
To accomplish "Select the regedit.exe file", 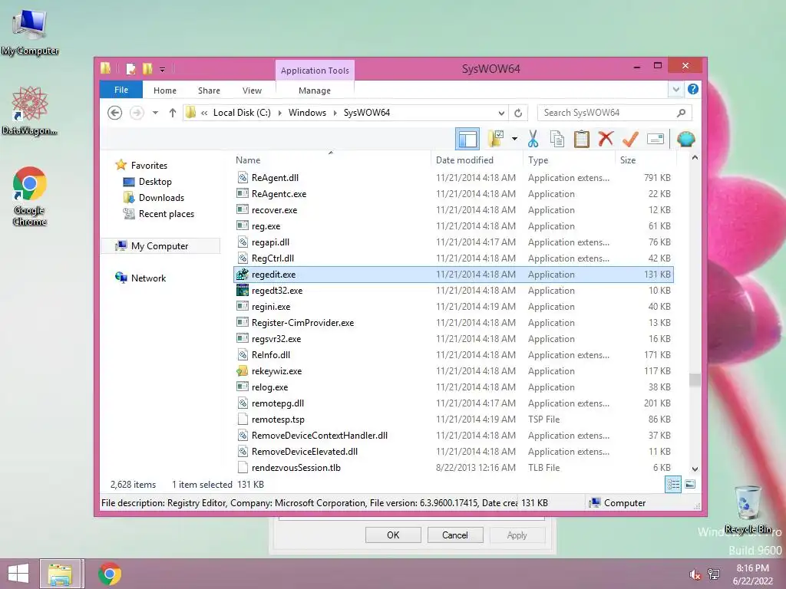I will click(x=453, y=275).
